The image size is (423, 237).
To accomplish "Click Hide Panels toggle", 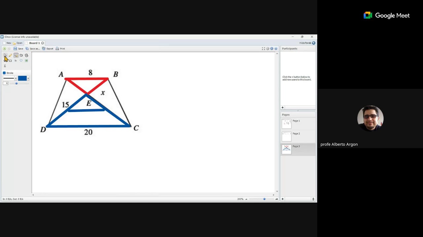I will tap(307, 43).
